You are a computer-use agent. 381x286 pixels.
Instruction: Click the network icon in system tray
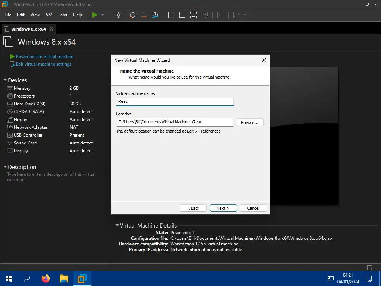(x=330, y=279)
